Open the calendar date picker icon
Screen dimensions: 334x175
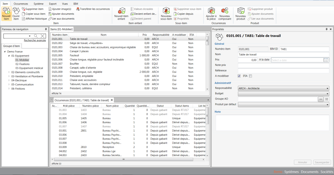click(326, 60)
